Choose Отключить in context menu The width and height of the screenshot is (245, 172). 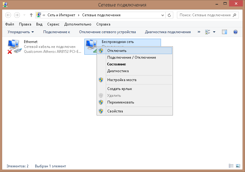coord(135,51)
